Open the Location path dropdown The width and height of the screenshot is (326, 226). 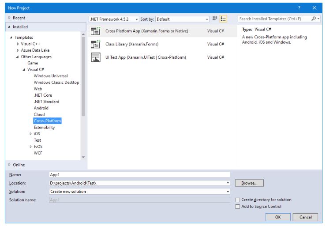(228, 183)
